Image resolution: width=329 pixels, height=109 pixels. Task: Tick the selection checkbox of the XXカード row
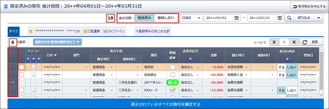pyautogui.click(x=22, y=90)
